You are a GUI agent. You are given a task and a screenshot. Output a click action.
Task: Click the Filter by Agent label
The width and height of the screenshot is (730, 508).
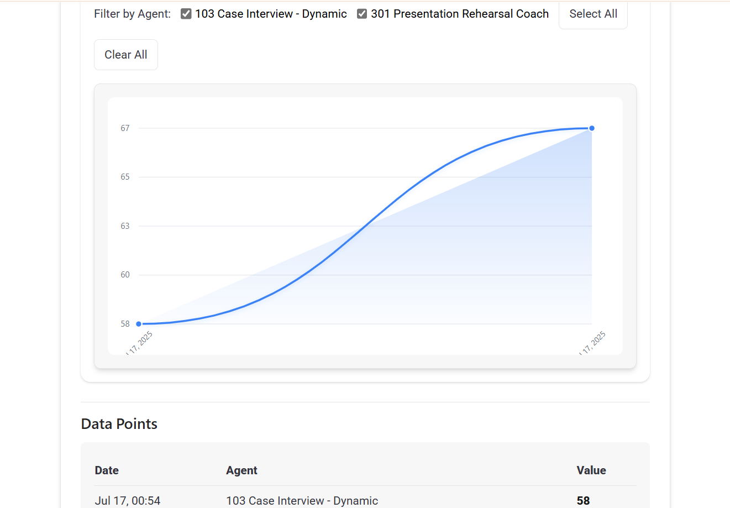click(133, 14)
